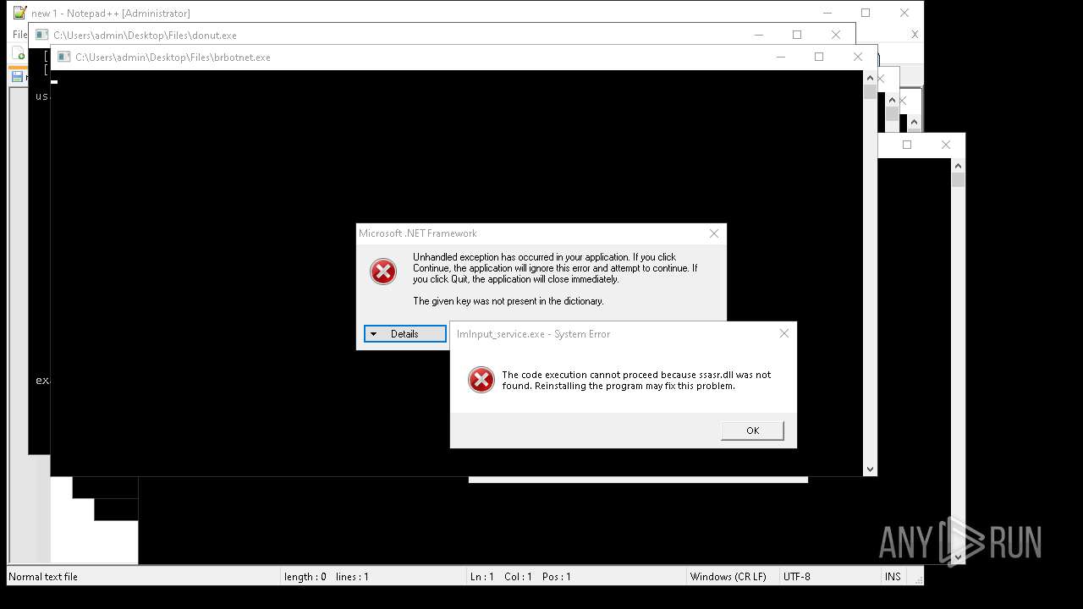
Task: Open the File menu in Notepad++
Action: click(19, 35)
